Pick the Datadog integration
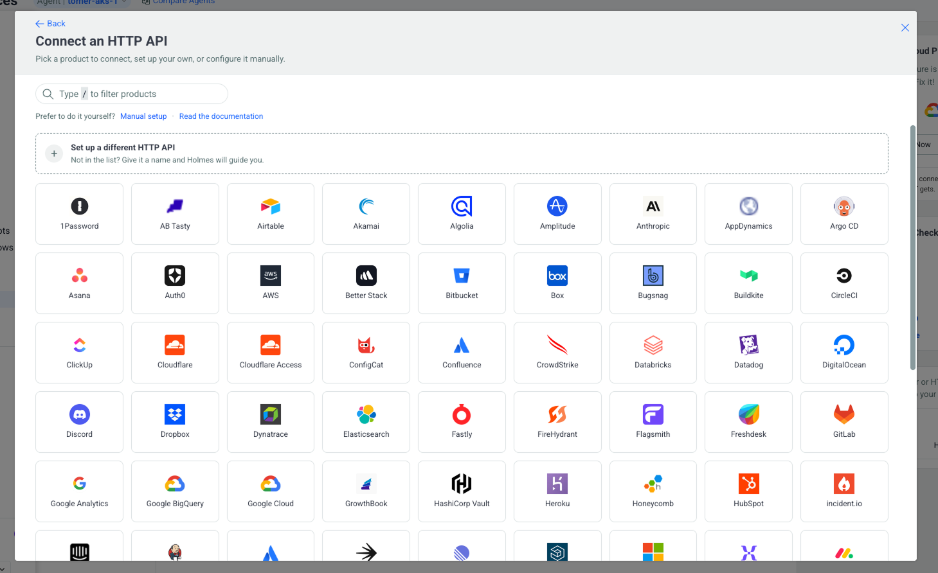This screenshot has width=938, height=573. coord(748,353)
